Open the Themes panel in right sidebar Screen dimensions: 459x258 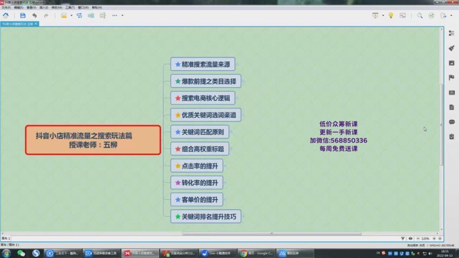tap(451, 92)
